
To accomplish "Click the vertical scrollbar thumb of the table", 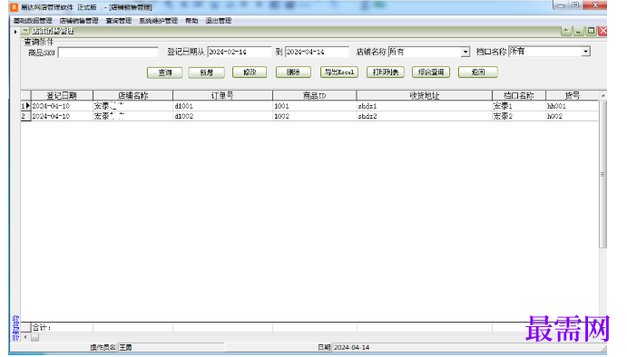I will pyautogui.click(x=603, y=174).
